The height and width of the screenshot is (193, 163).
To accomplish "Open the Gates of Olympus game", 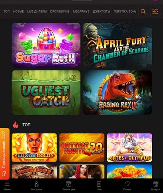I will pos(129,148).
